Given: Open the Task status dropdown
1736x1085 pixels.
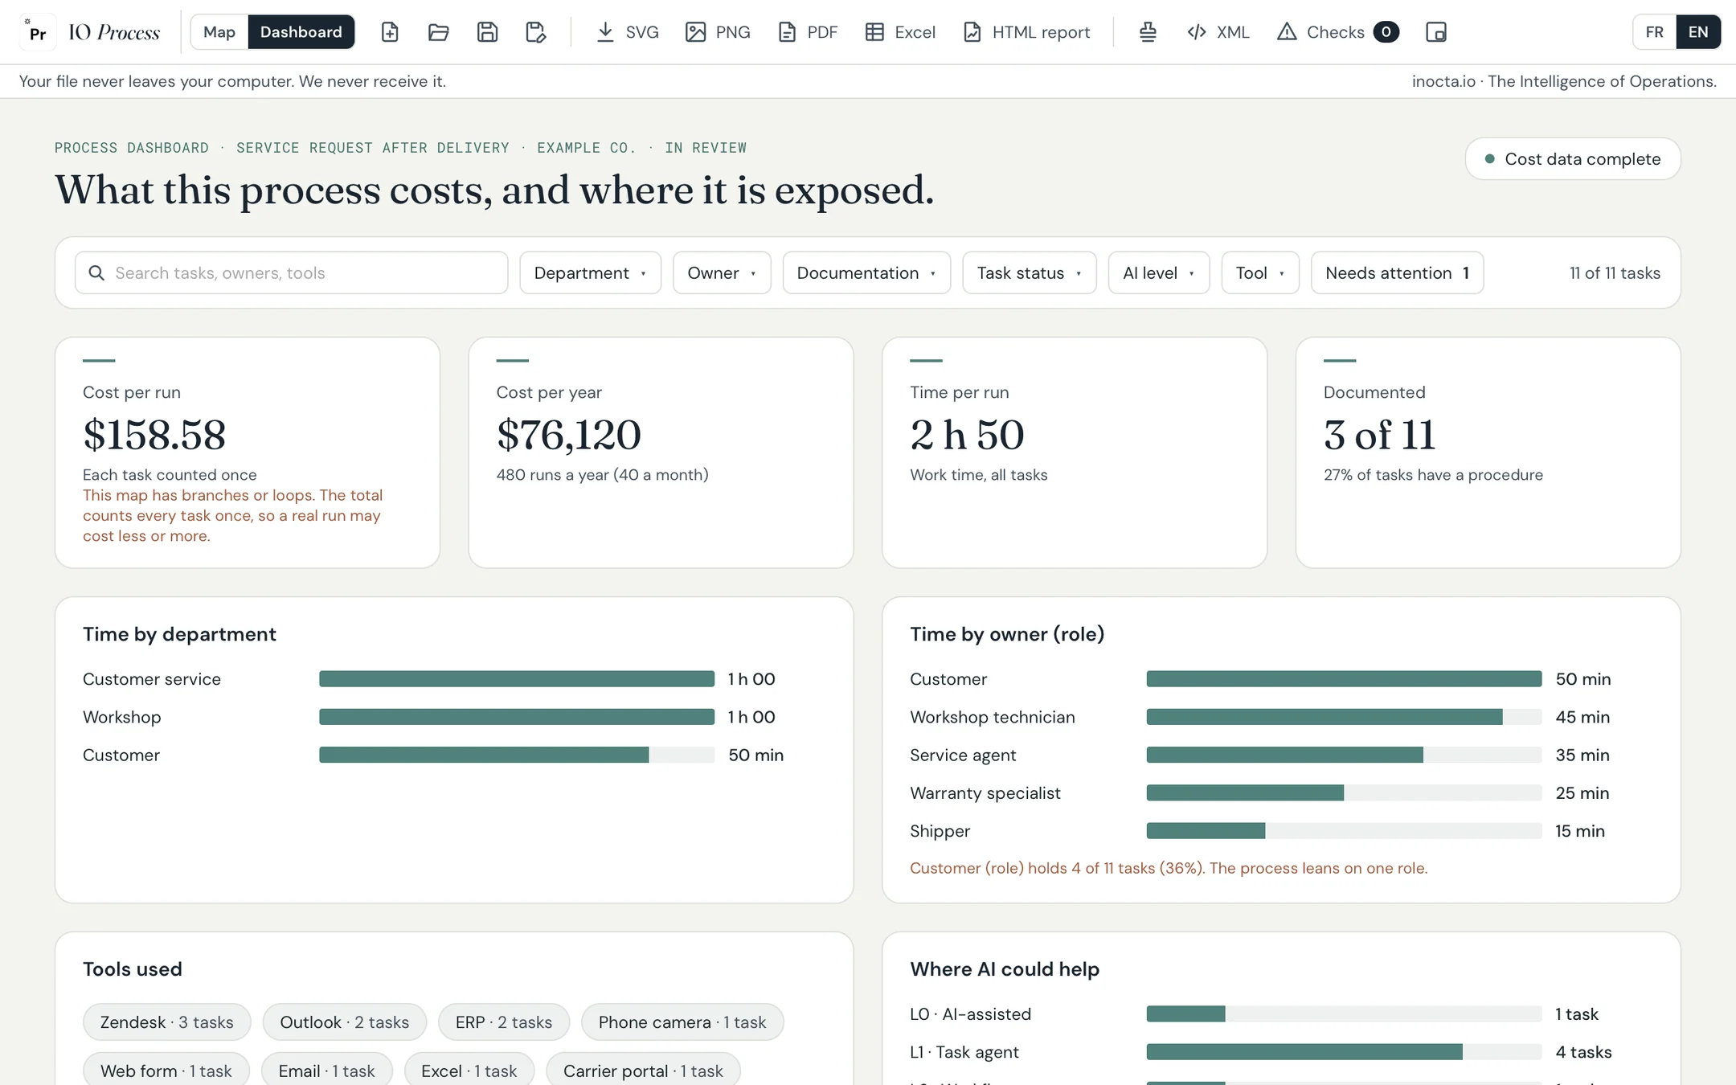Looking at the screenshot, I should [x=1029, y=273].
